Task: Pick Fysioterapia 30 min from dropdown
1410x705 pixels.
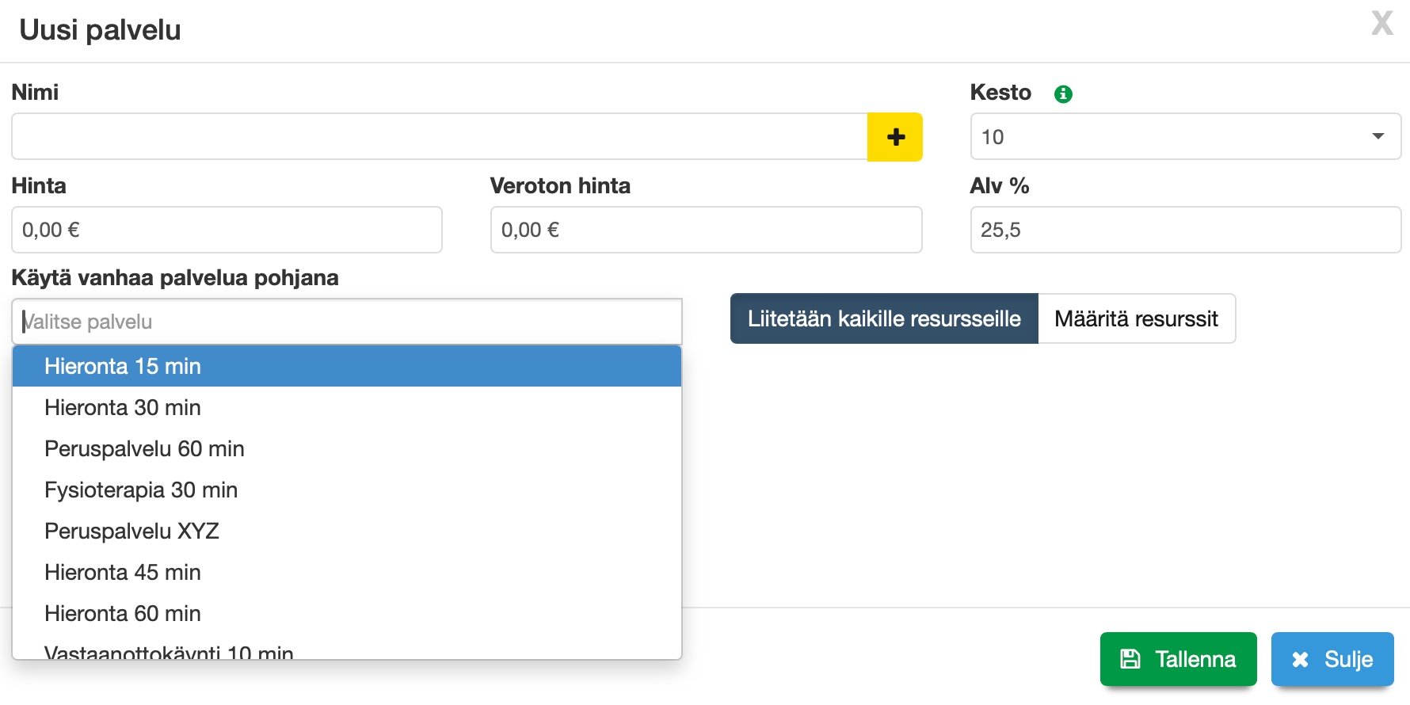Action: (x=347, y=490)
